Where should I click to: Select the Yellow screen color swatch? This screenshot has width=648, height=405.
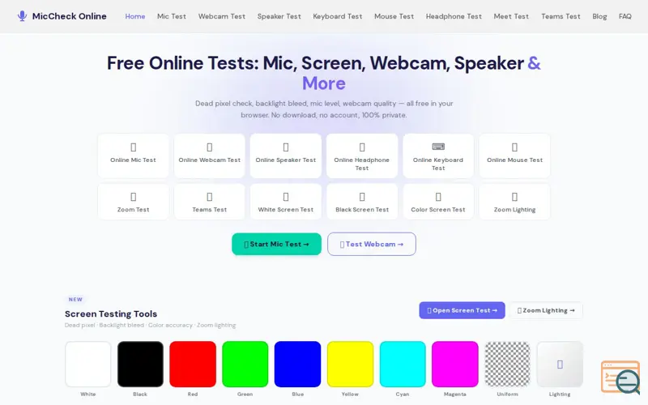point(350,364)
